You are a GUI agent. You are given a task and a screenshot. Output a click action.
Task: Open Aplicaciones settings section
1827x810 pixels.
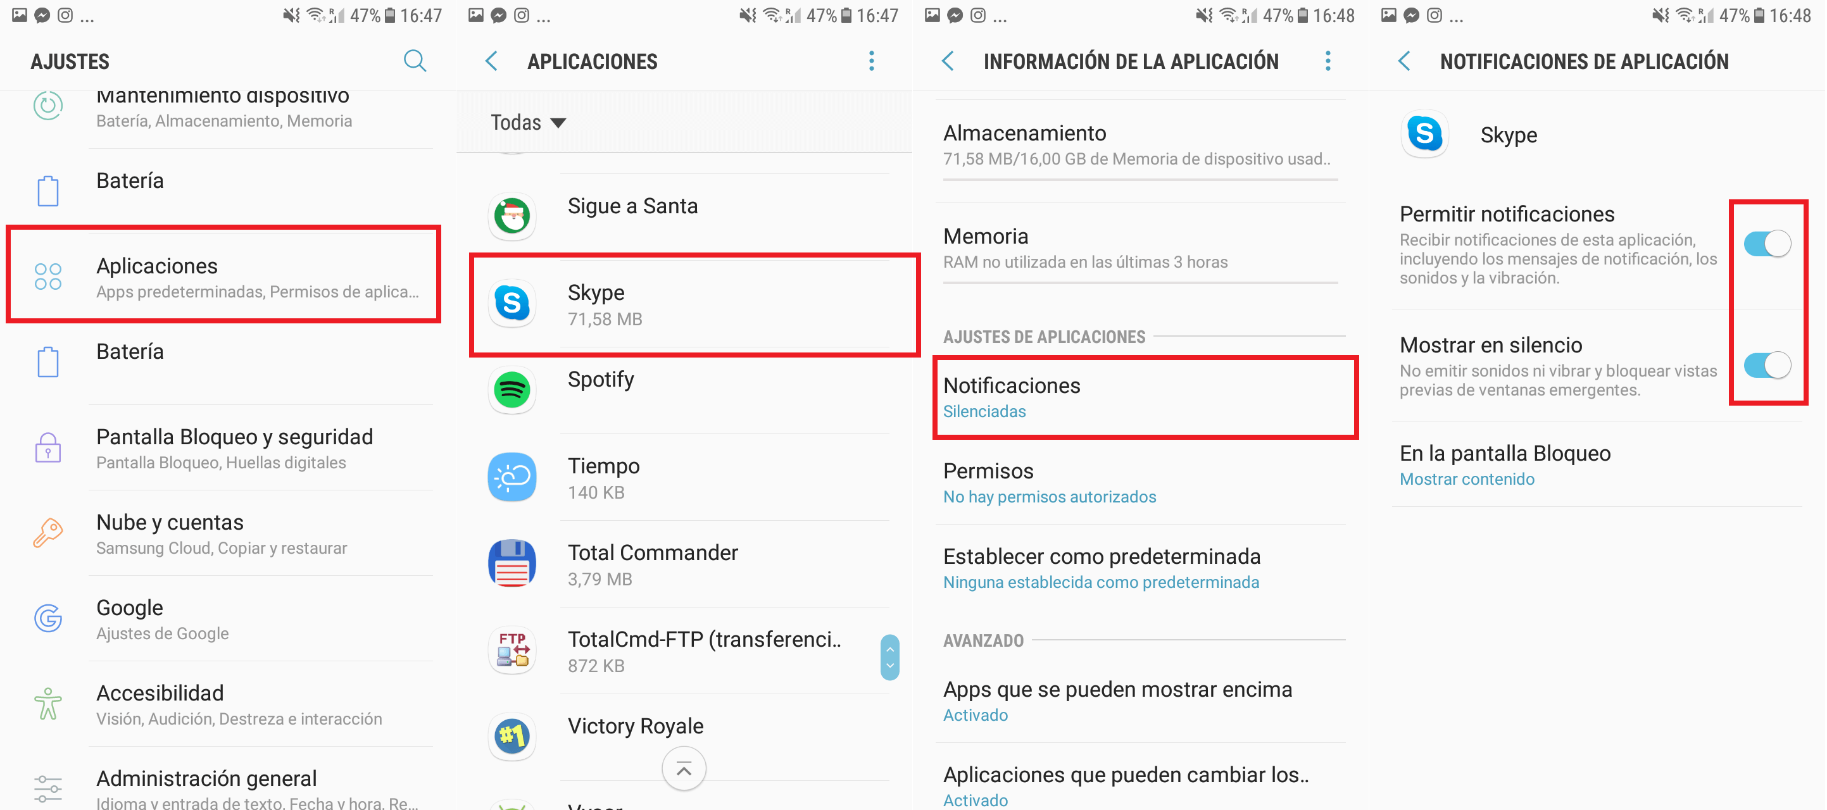(227, 277)
